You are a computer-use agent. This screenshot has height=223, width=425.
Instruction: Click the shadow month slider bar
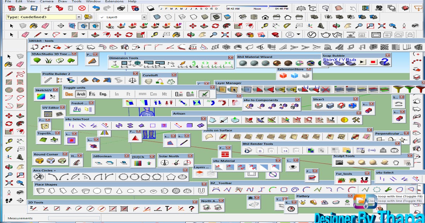pos(189,6)
